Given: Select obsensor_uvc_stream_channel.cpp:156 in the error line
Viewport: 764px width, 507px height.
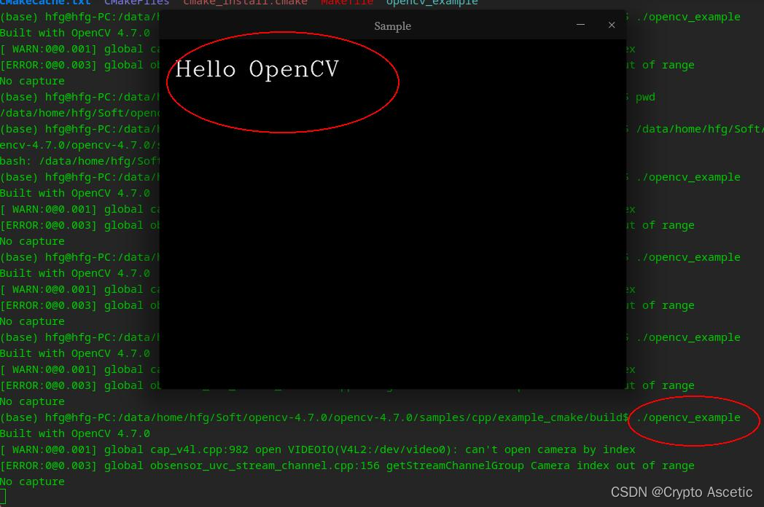Looking at the screenshot, I should 265,465.
